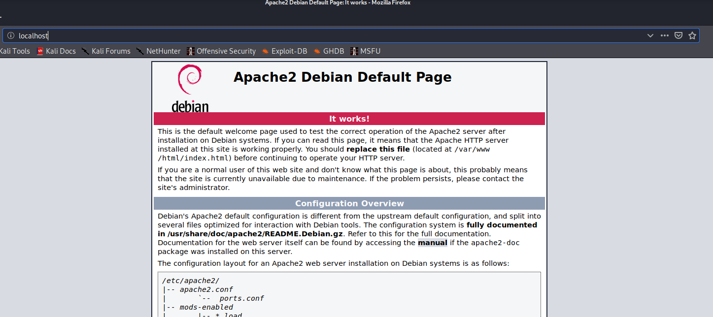Click the MSFU favicon
This screenshot has height=317, width=713.
click(x=354, y=51)
